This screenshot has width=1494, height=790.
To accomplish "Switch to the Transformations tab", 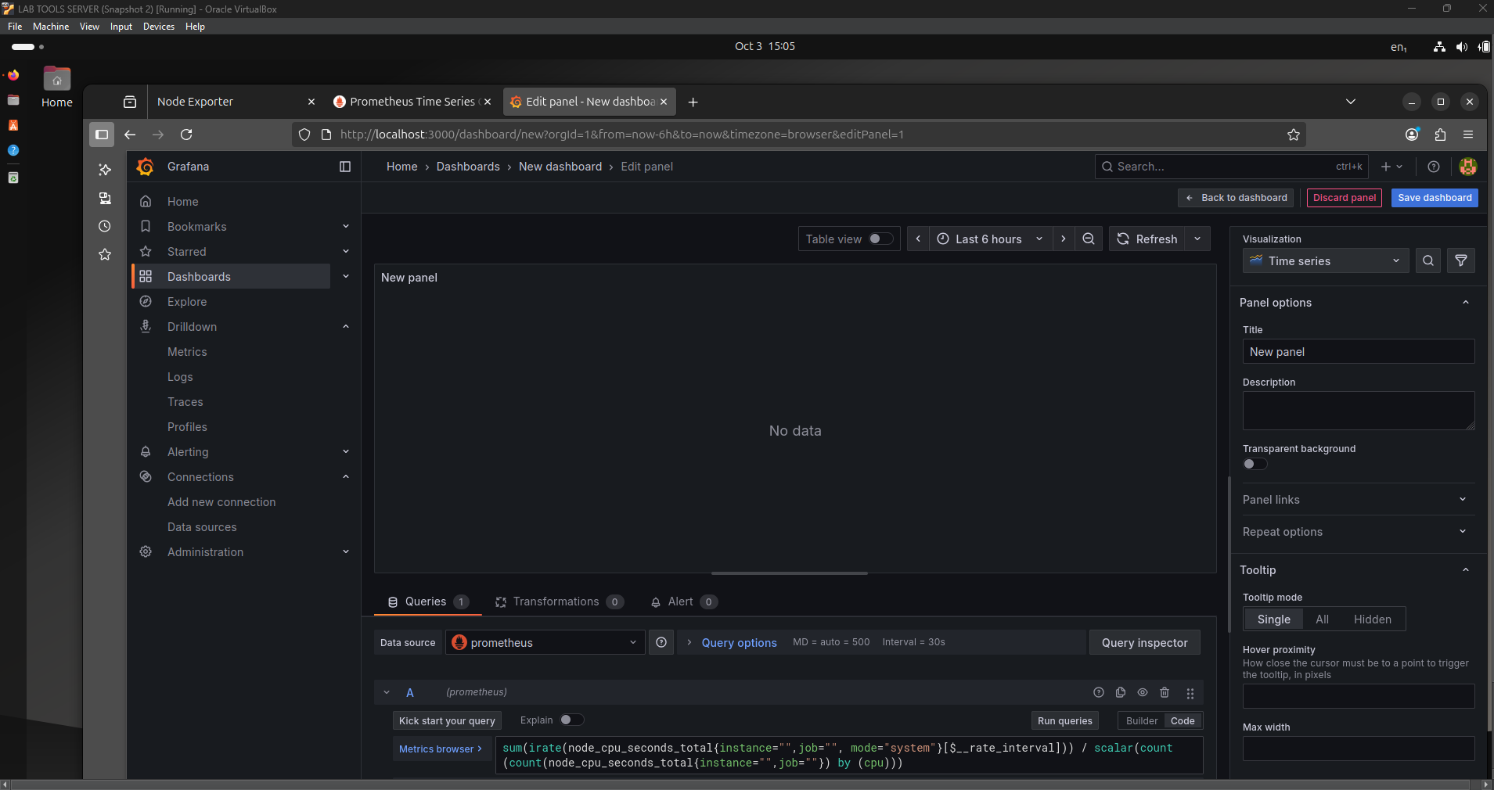I will point(559,601).
